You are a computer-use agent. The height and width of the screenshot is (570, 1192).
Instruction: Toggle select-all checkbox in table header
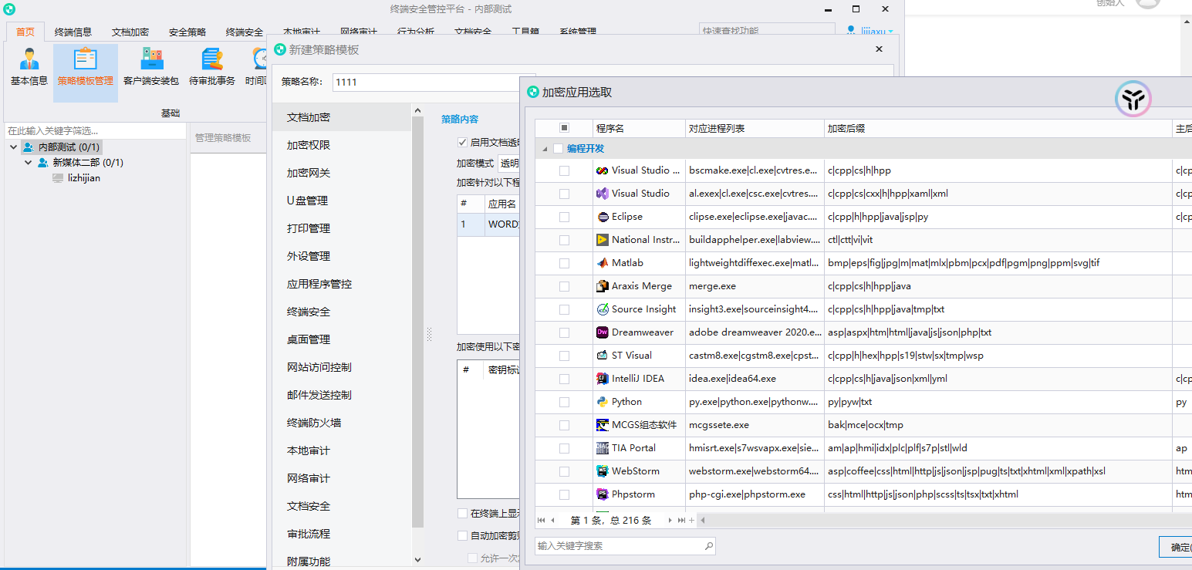[x=564, y=128]
